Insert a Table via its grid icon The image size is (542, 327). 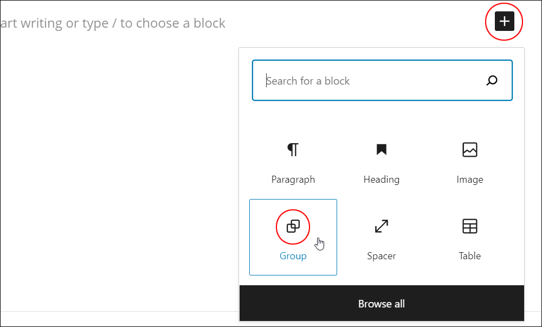tap(470, 227)
